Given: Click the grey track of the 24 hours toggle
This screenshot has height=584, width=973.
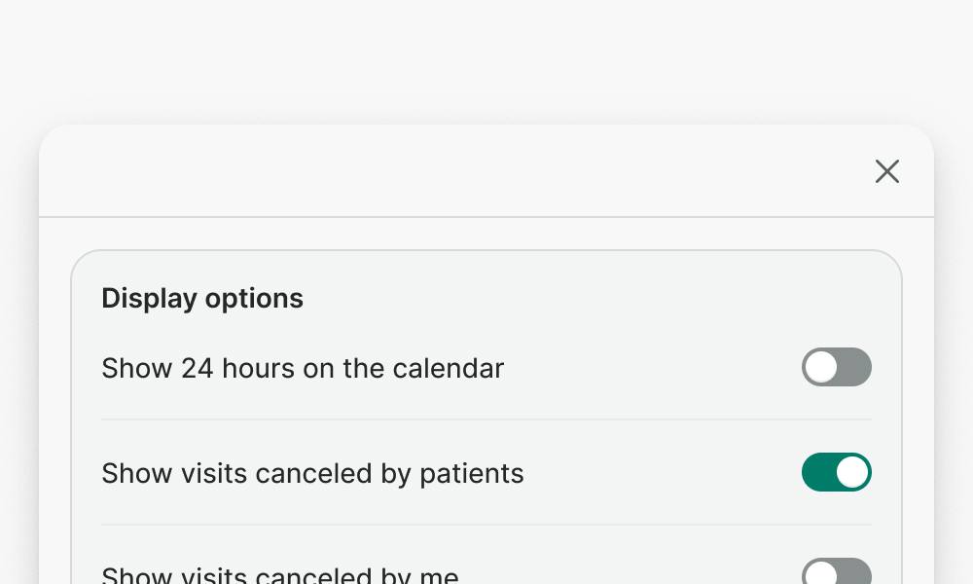Looking at the screenshot, I should pos(856,367).
